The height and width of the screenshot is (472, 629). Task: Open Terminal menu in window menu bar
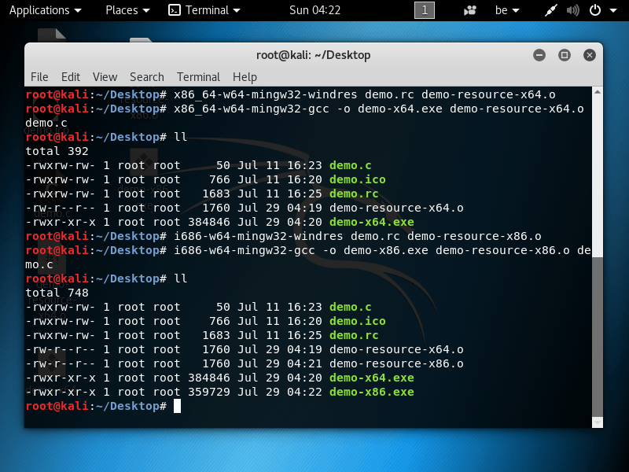198,76
